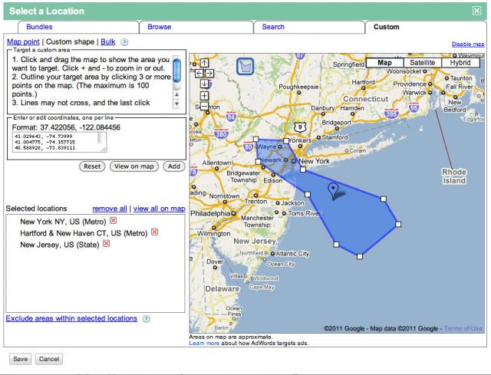Zoom in the map with plus
The height and width of the screenshot is (375, 491).
pos(204,95)
